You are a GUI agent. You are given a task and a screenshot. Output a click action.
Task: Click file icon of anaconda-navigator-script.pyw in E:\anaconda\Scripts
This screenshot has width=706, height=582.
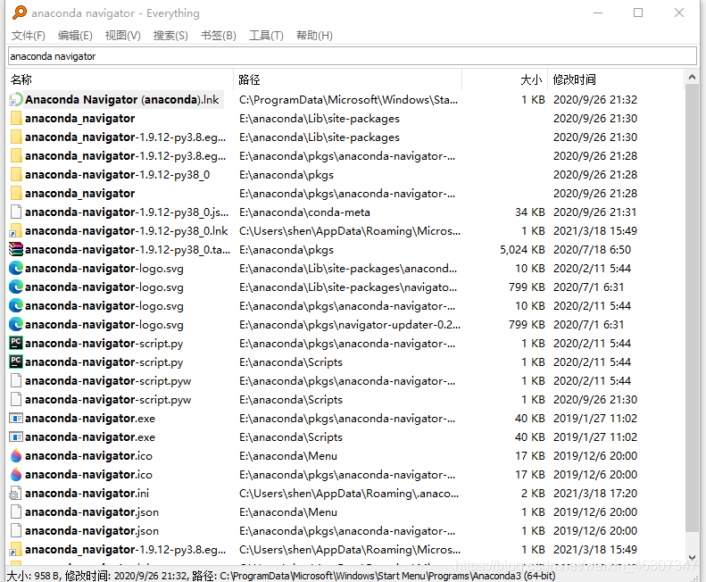[x=16, y=400]
